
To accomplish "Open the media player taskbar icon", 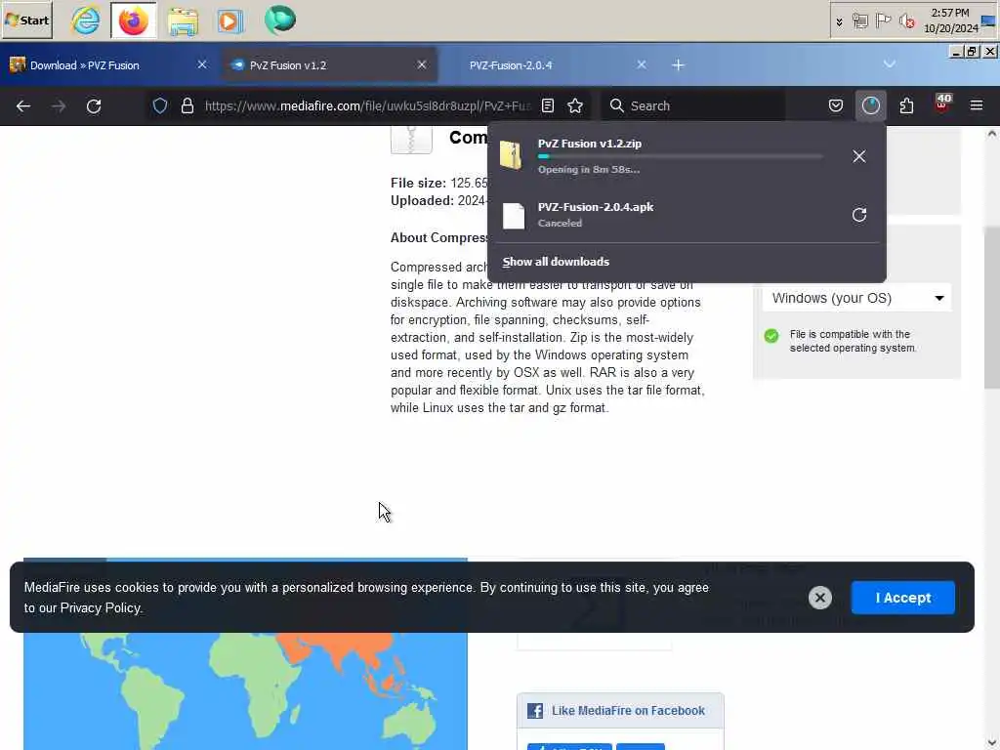I will pyautogui.click(x=230, y=21).
